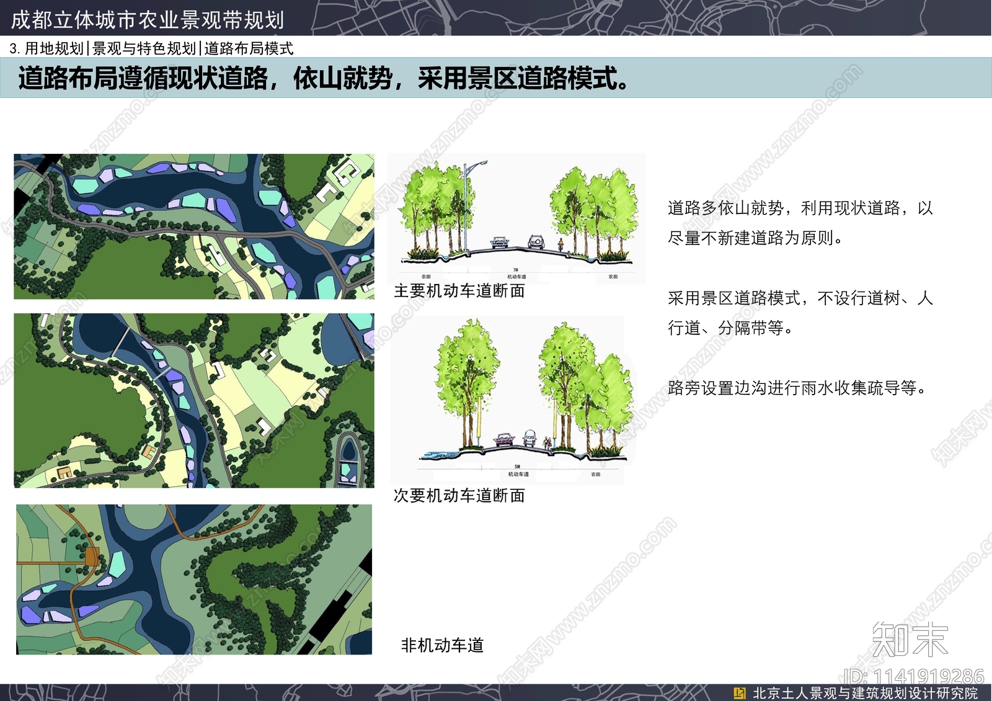Click the 7M 机动车道 dimension label
Screen dimensions: 992x701
point(516,274)
